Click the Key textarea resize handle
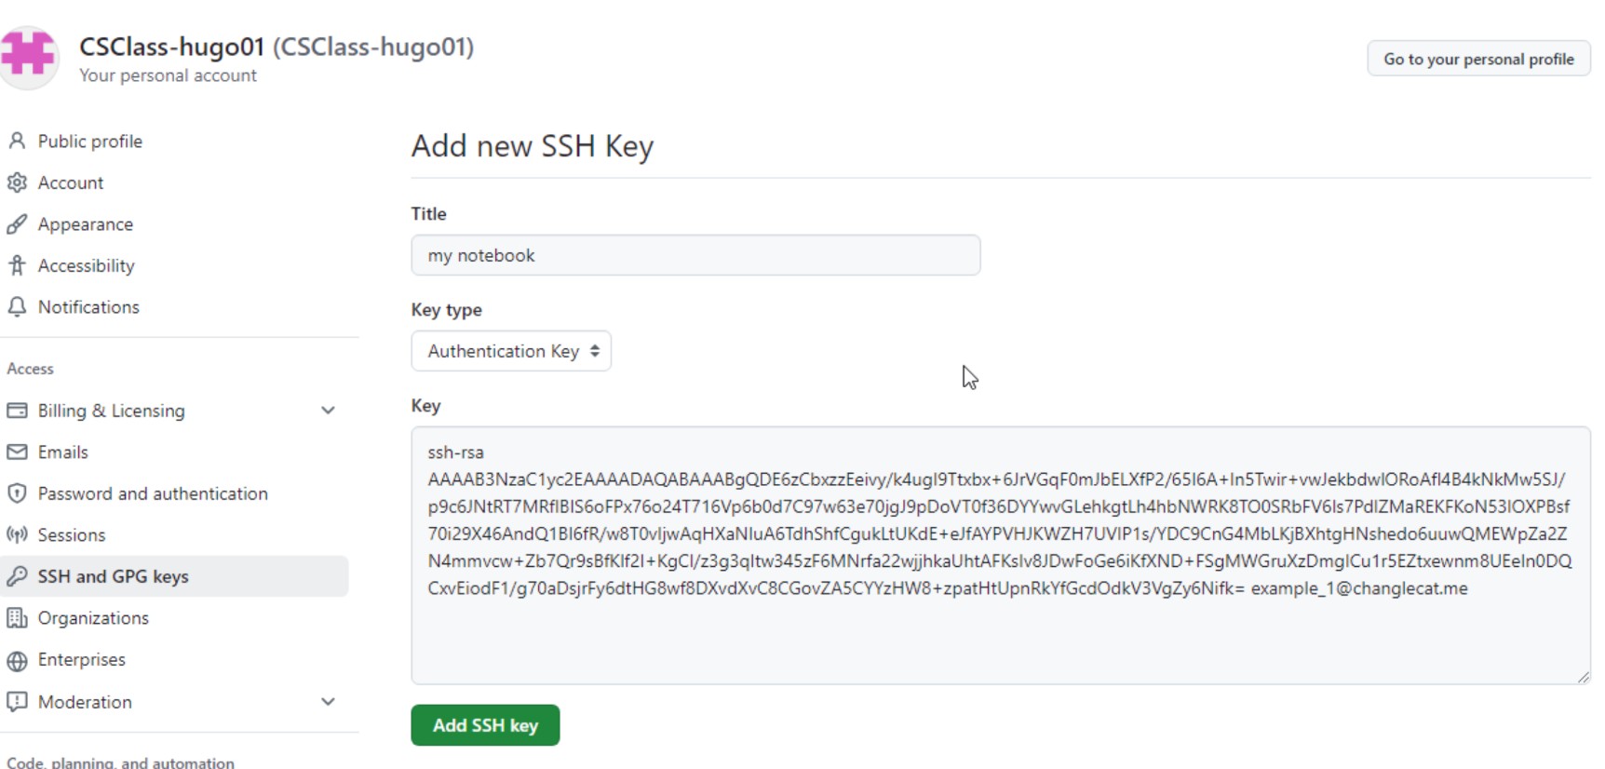The width and height of the screenshot is (1605, 769). tap(1583, 677)
